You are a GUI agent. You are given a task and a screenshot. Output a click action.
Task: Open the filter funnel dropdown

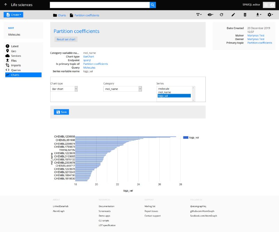pyautogui.click(x=199, y=15)
